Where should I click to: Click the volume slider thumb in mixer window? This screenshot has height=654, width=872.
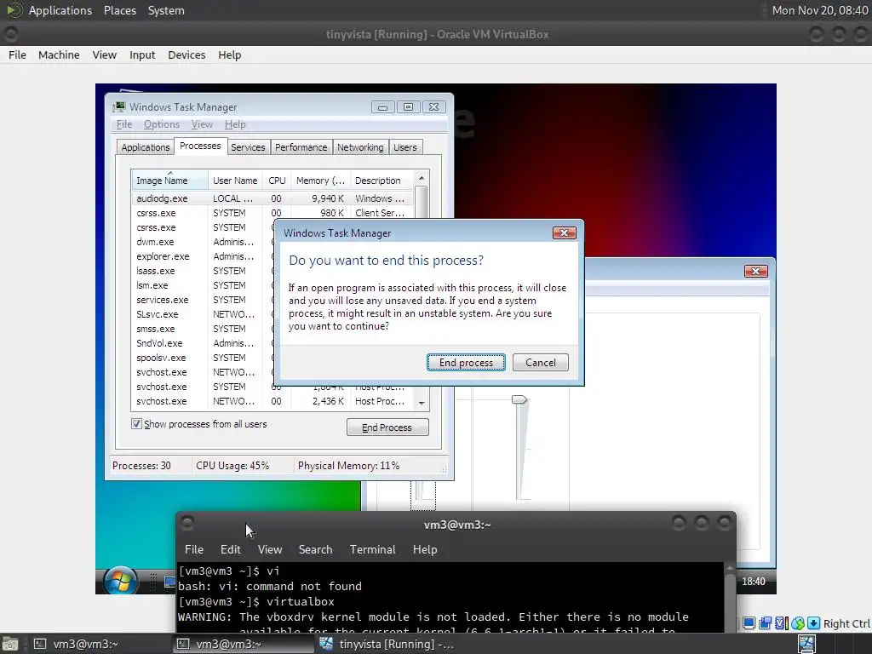click(x=519, y=399)
